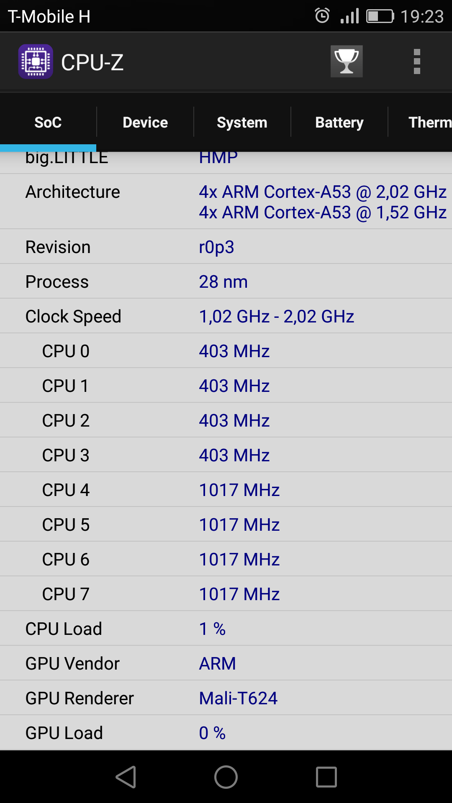
Task: Switch to the System tab
Action: coord(242,122)
